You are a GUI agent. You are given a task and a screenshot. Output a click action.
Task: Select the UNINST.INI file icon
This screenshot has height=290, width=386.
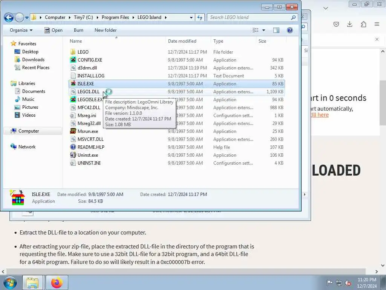(73, 163)
